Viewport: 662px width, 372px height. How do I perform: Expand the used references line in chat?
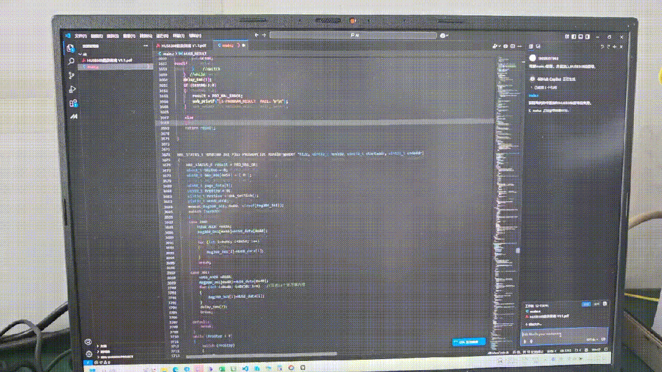coord(544,88)
